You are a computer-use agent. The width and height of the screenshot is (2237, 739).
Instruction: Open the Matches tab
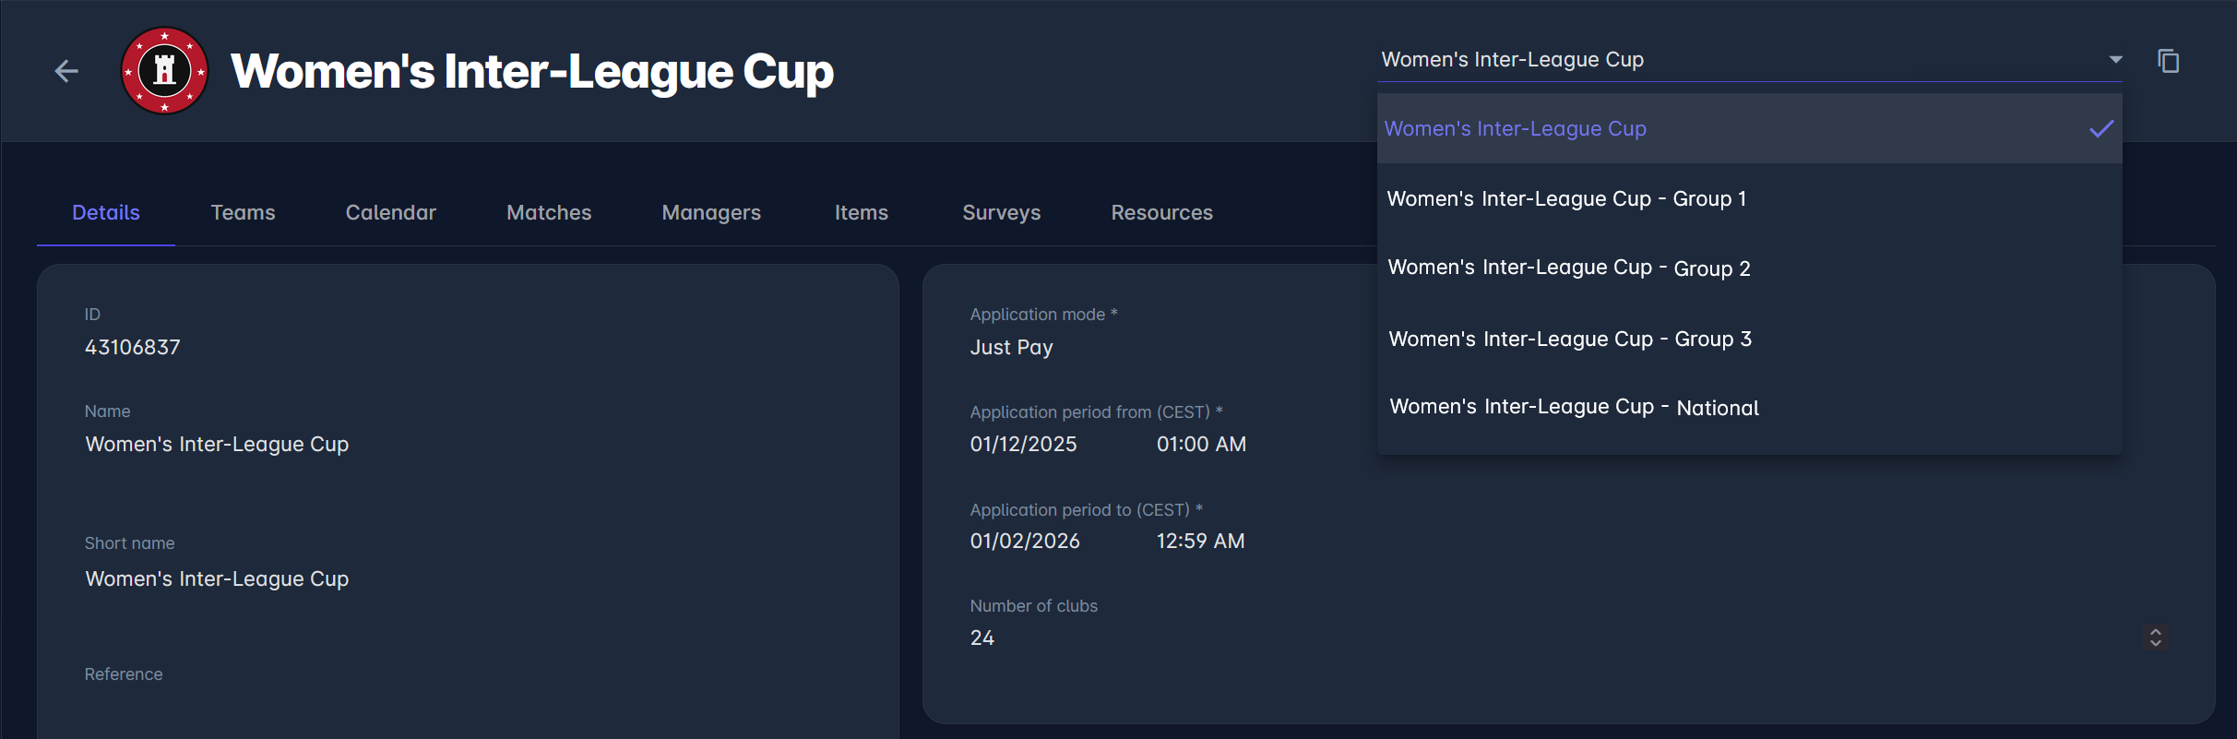pyautogui.click(x=549, y=212)
